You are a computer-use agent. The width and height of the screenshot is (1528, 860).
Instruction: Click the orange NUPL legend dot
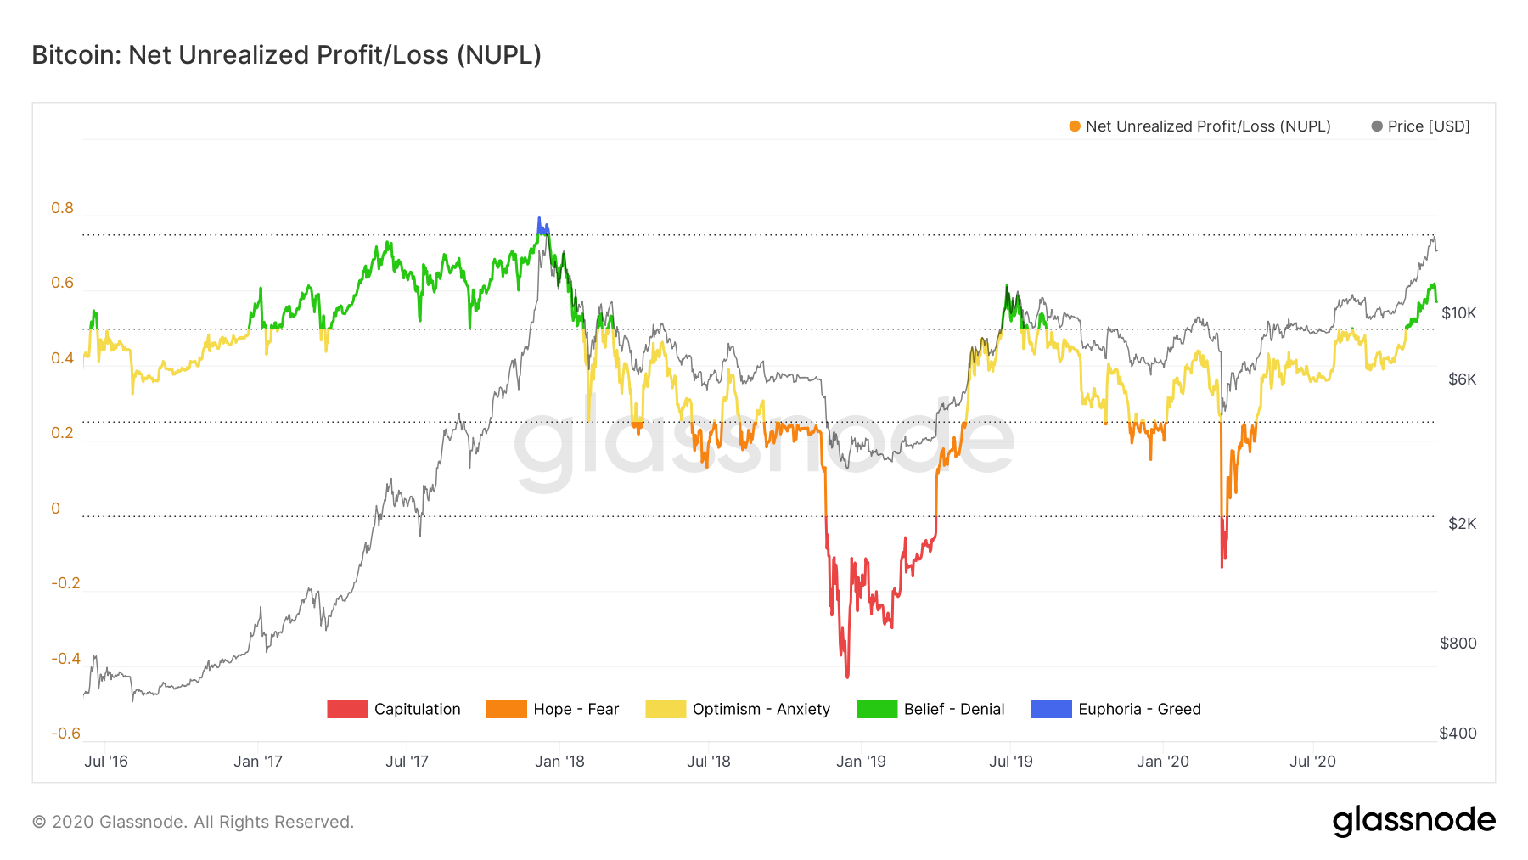(1075, 126)
